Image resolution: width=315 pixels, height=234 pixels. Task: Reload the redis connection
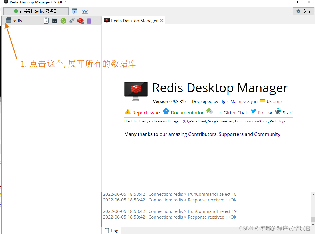(63, 21)
